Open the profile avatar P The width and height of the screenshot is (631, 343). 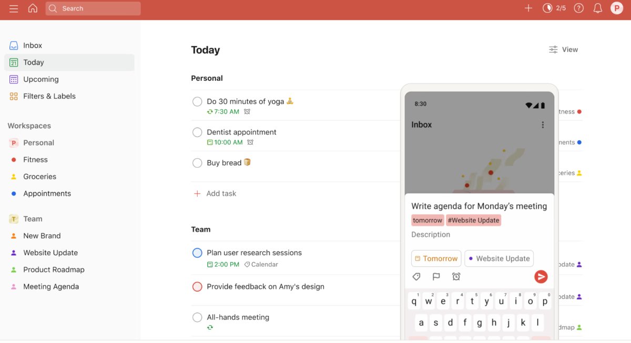pos(616,8)
